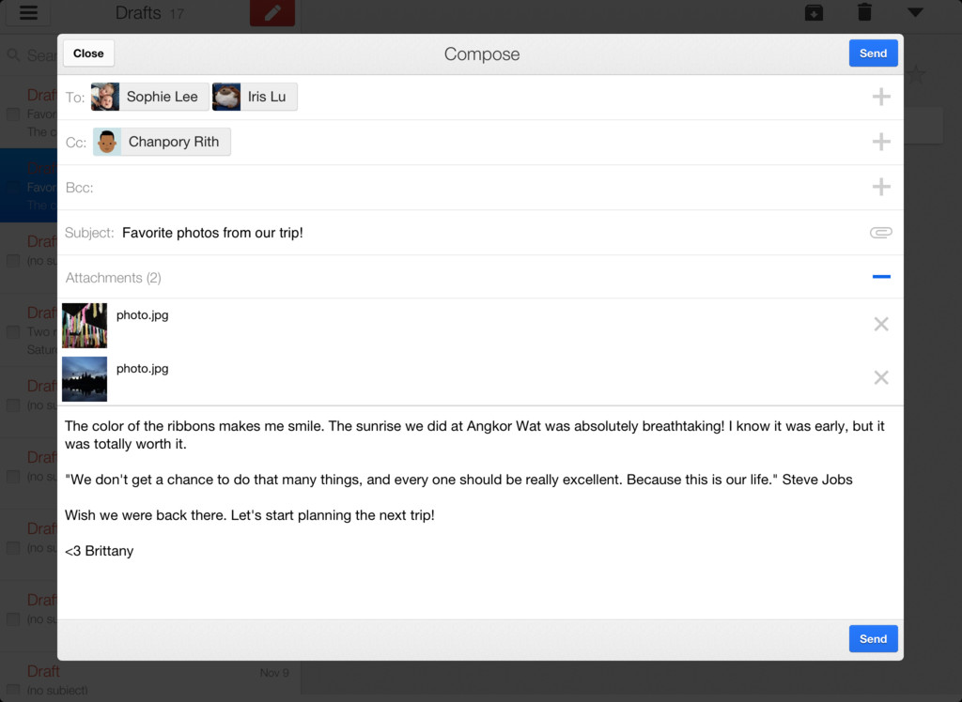Click the archive icon in the top bar
This screenshot has height=702, width=962.
coord(814,12)
